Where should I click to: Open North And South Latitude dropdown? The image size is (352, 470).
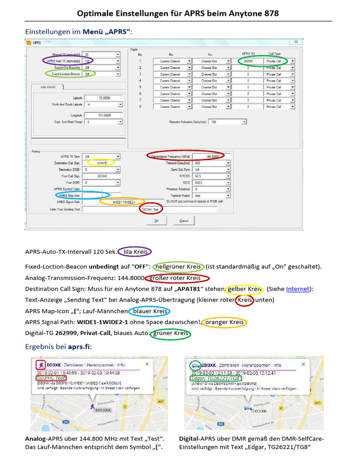[x=120, y=104]
